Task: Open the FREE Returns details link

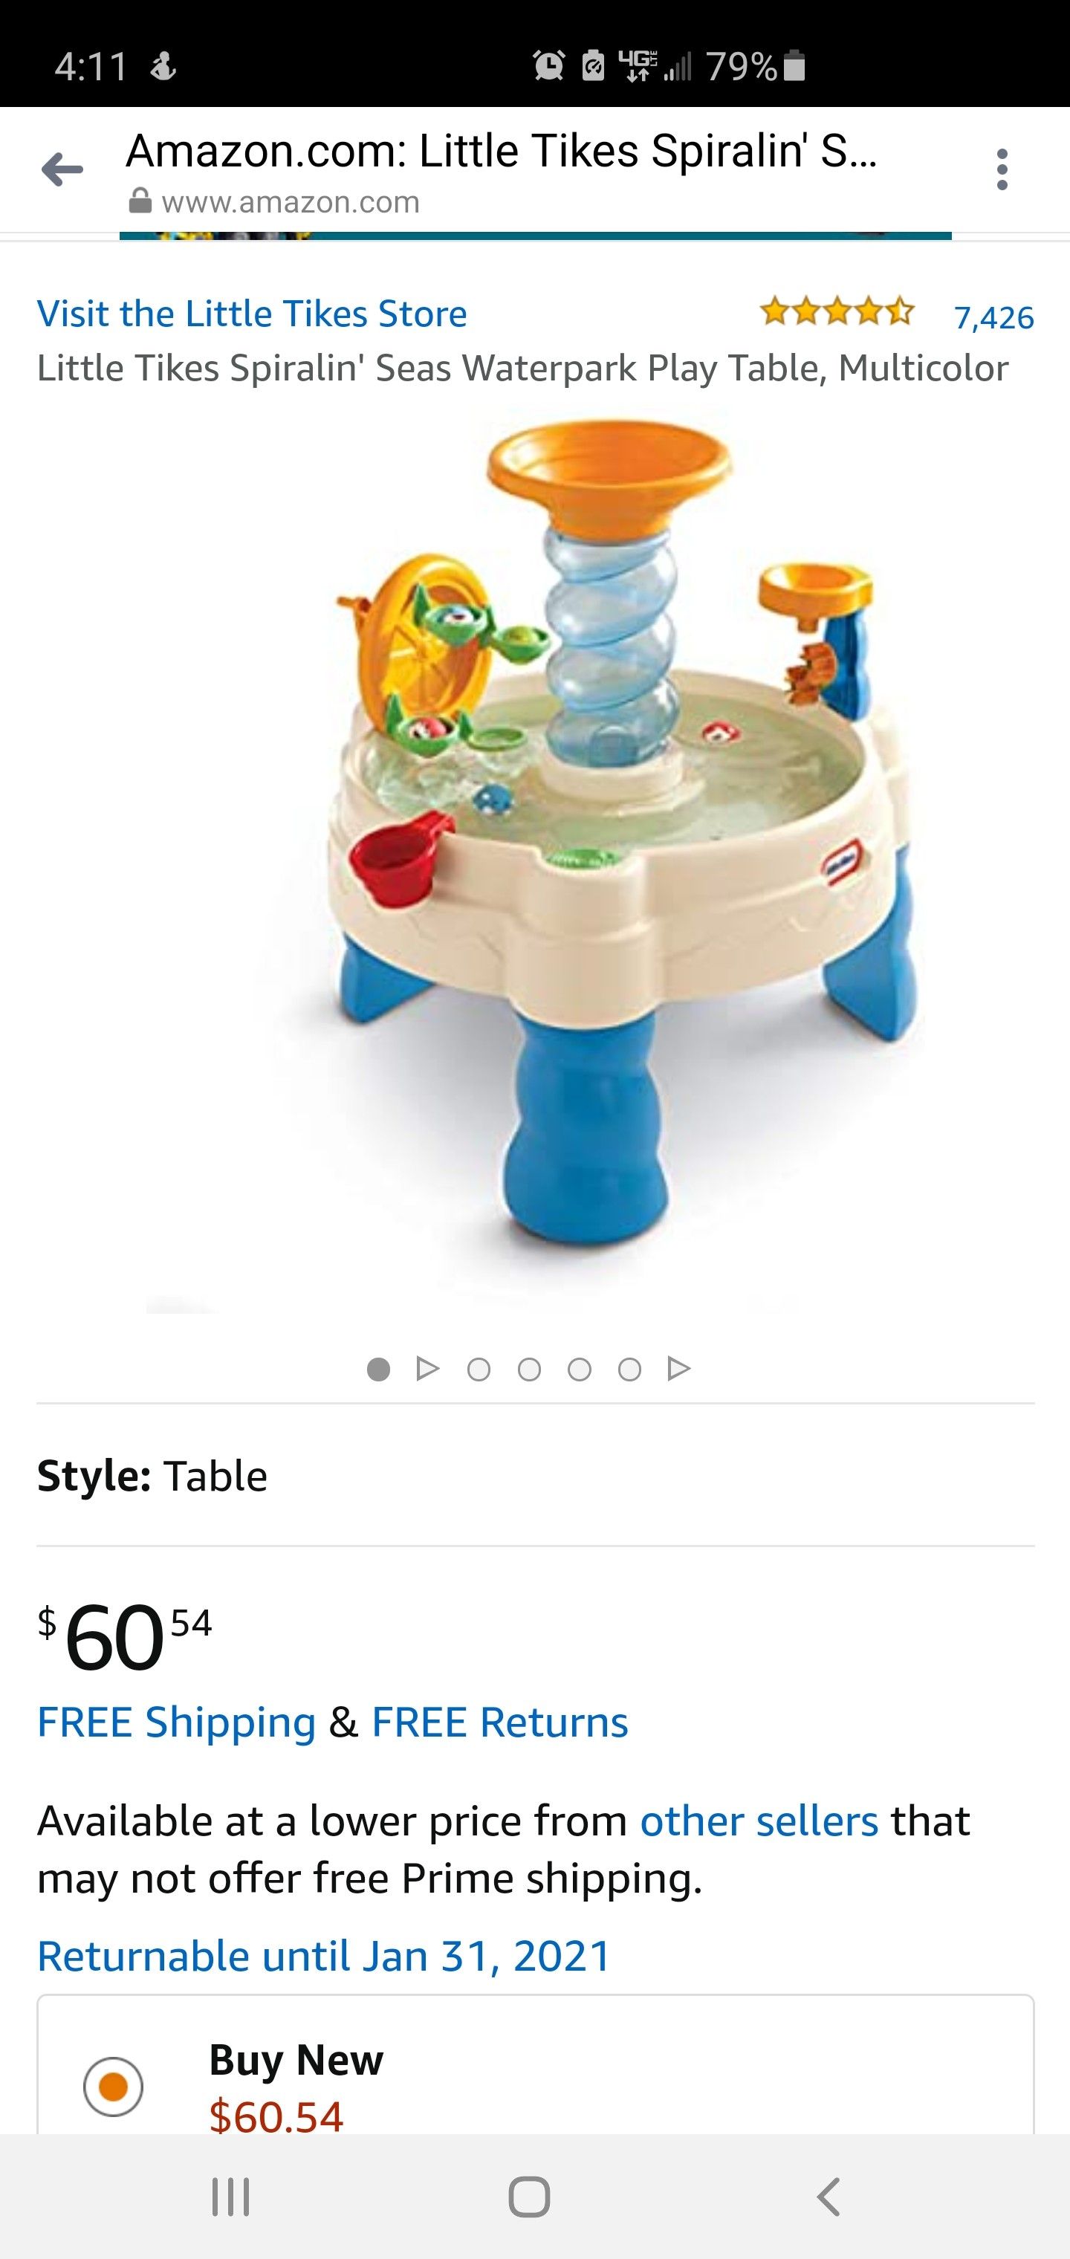Action: 500,1722
